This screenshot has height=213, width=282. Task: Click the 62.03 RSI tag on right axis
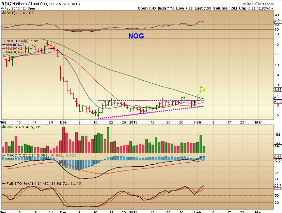point(278,22)
